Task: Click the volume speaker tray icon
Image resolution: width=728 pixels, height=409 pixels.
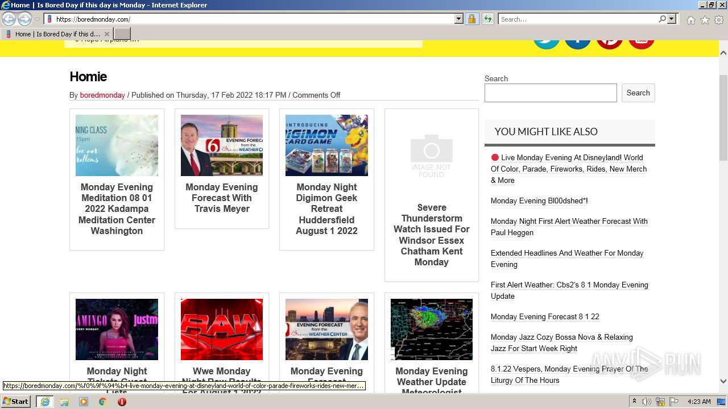Action: pos(647,402)
